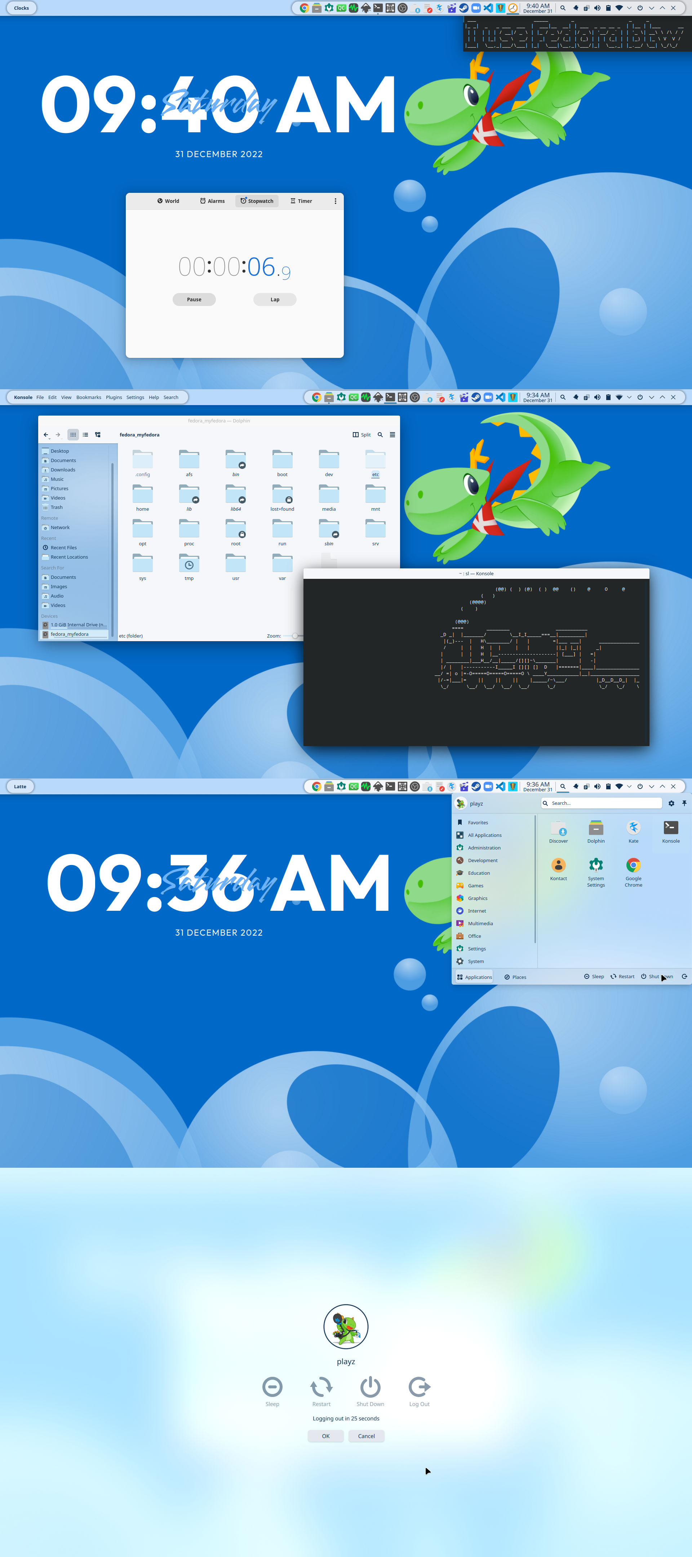Image resolution: width=692 pixels, height=1557 pixels.
Task: Toggle Split view in Dolphin toolbar
Action: [x=361, y=435]
